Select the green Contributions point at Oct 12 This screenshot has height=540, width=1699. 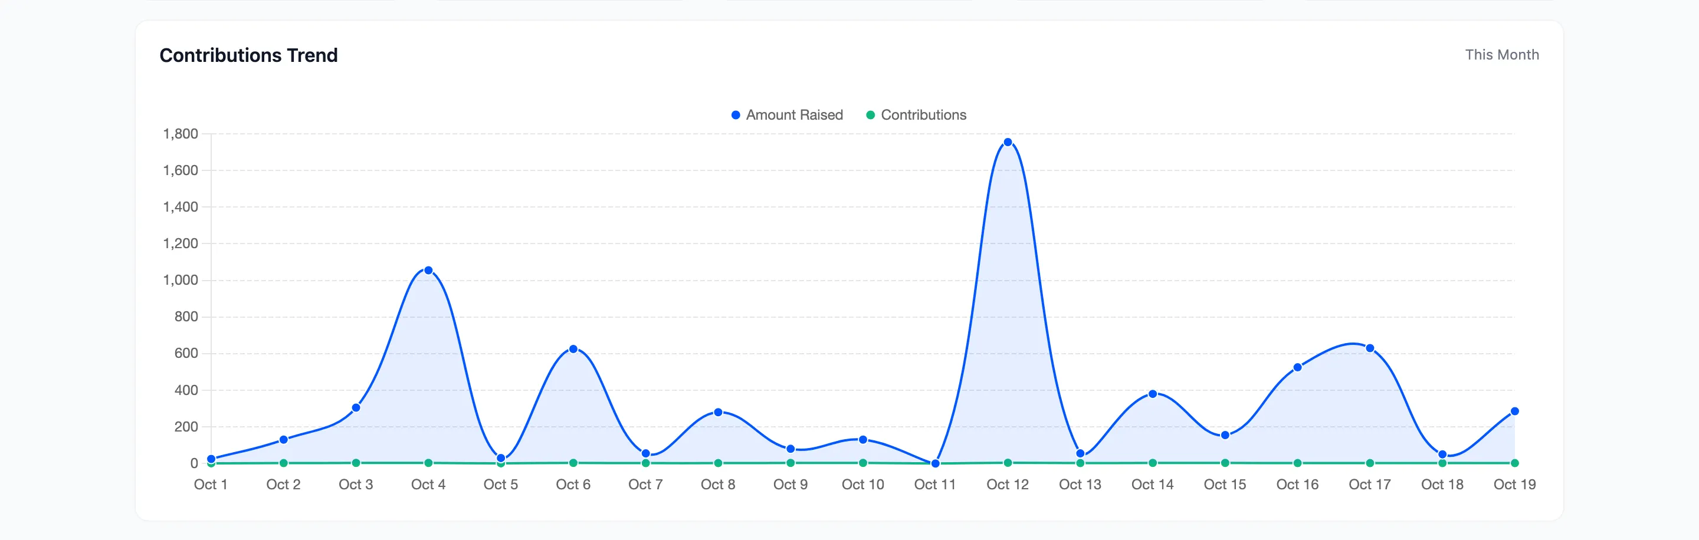point(1007,463)
